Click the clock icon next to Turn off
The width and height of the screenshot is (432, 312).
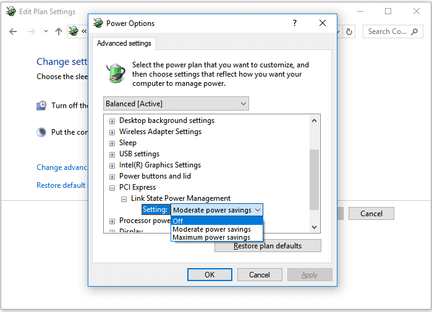(x=41, y=106)
